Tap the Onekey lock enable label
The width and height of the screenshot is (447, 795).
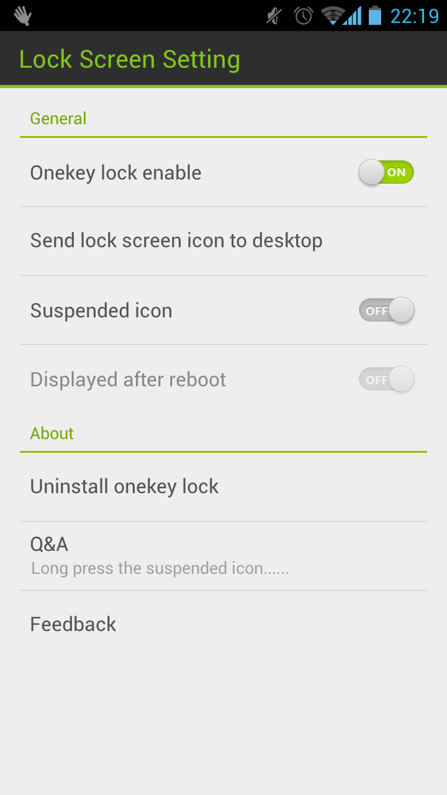click(116, 173)
